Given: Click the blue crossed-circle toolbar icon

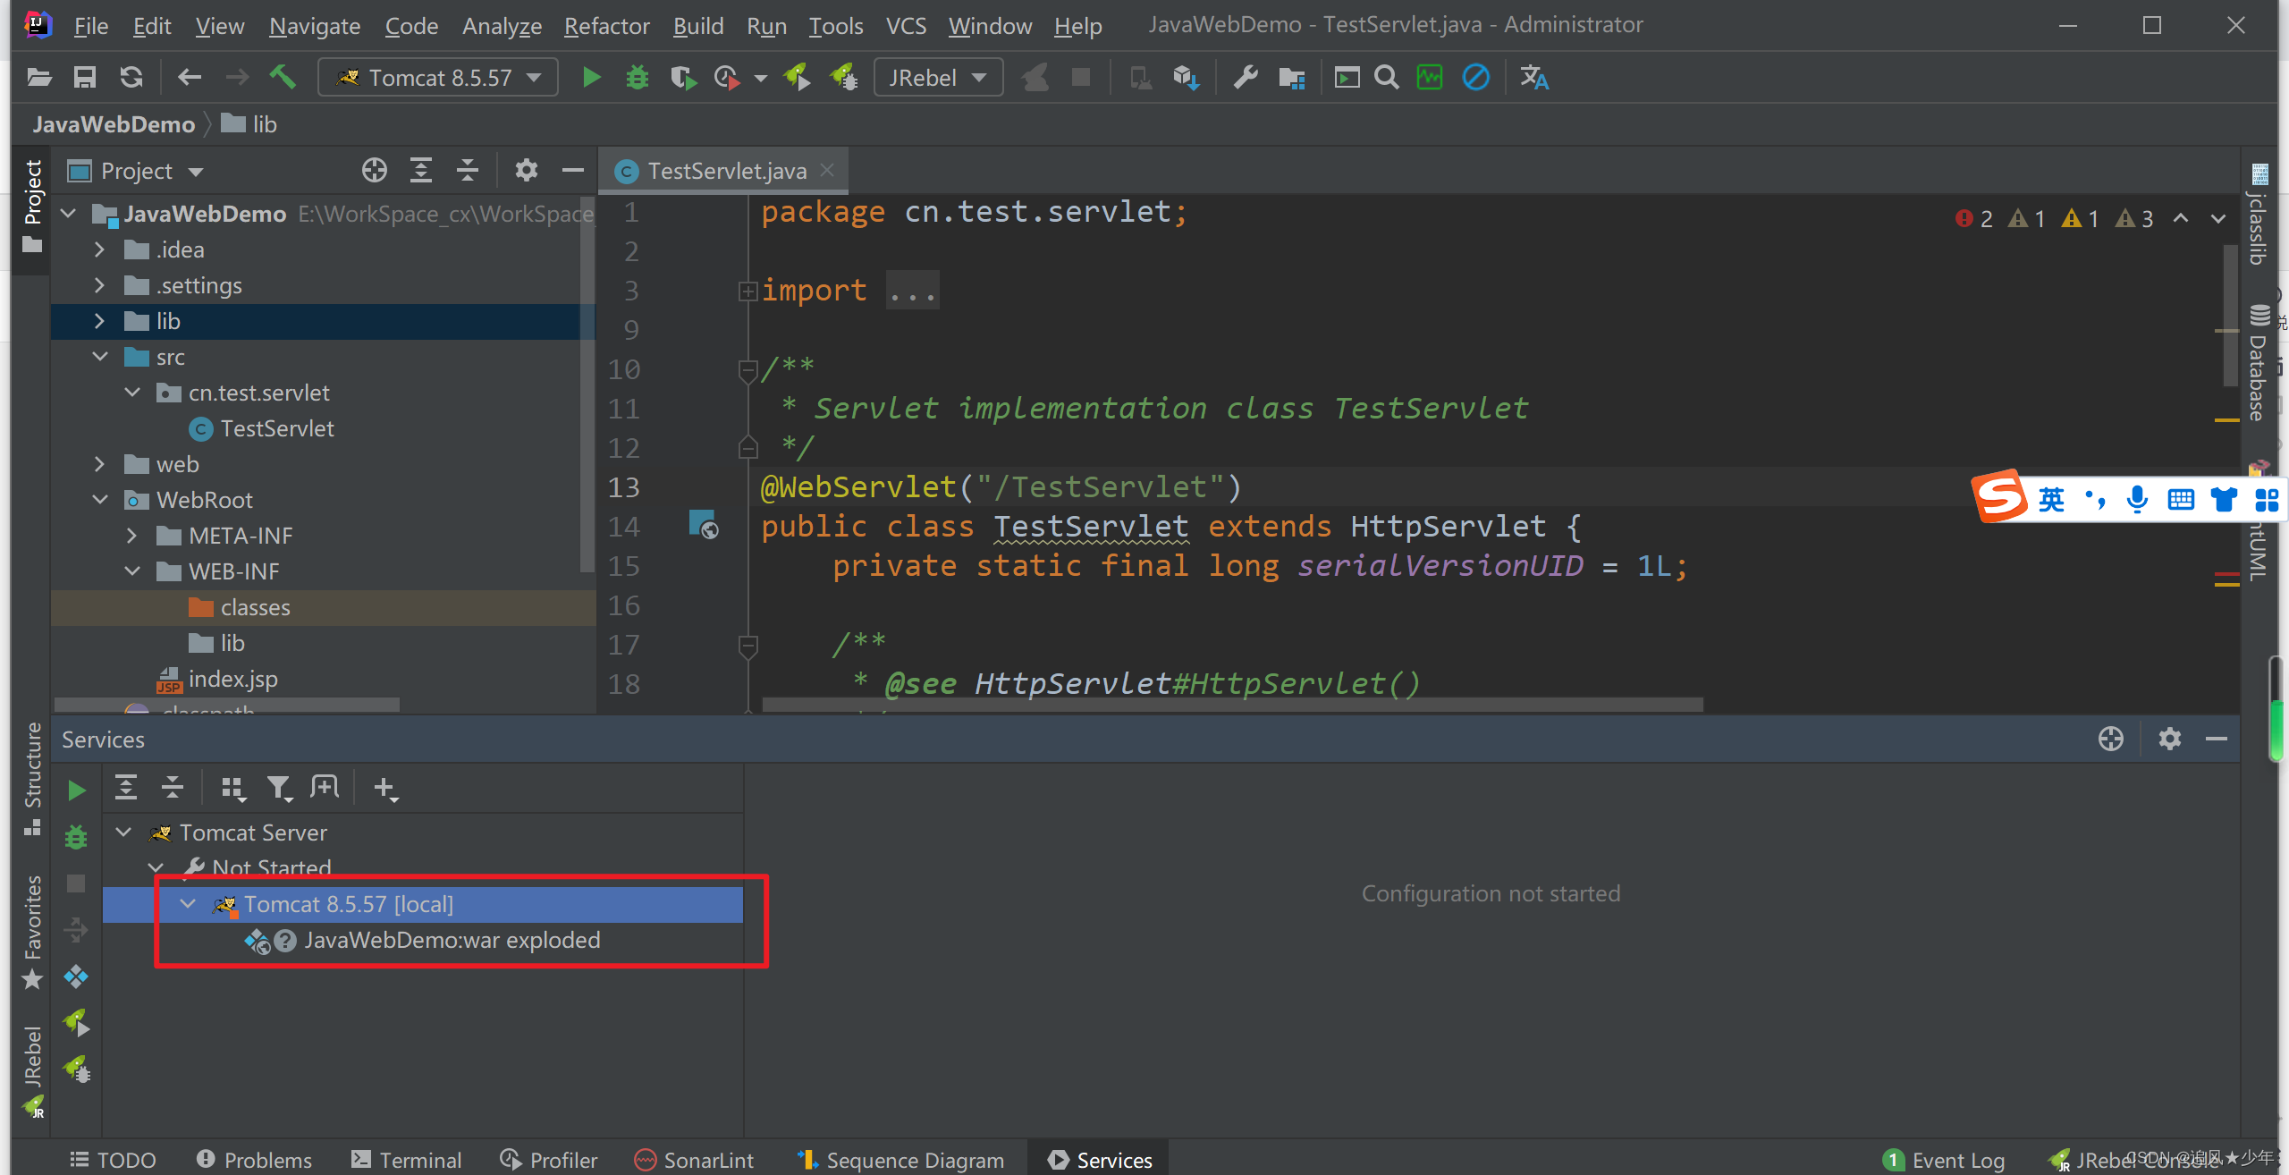Looking at the screenshot, I should [x=1475, y=78].
